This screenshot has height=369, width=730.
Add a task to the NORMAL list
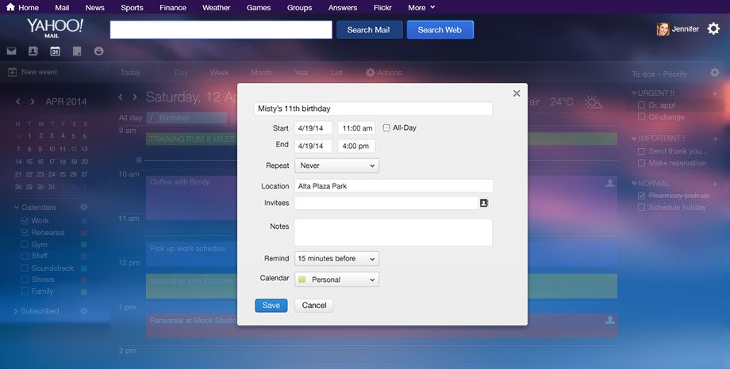(715, 184)
